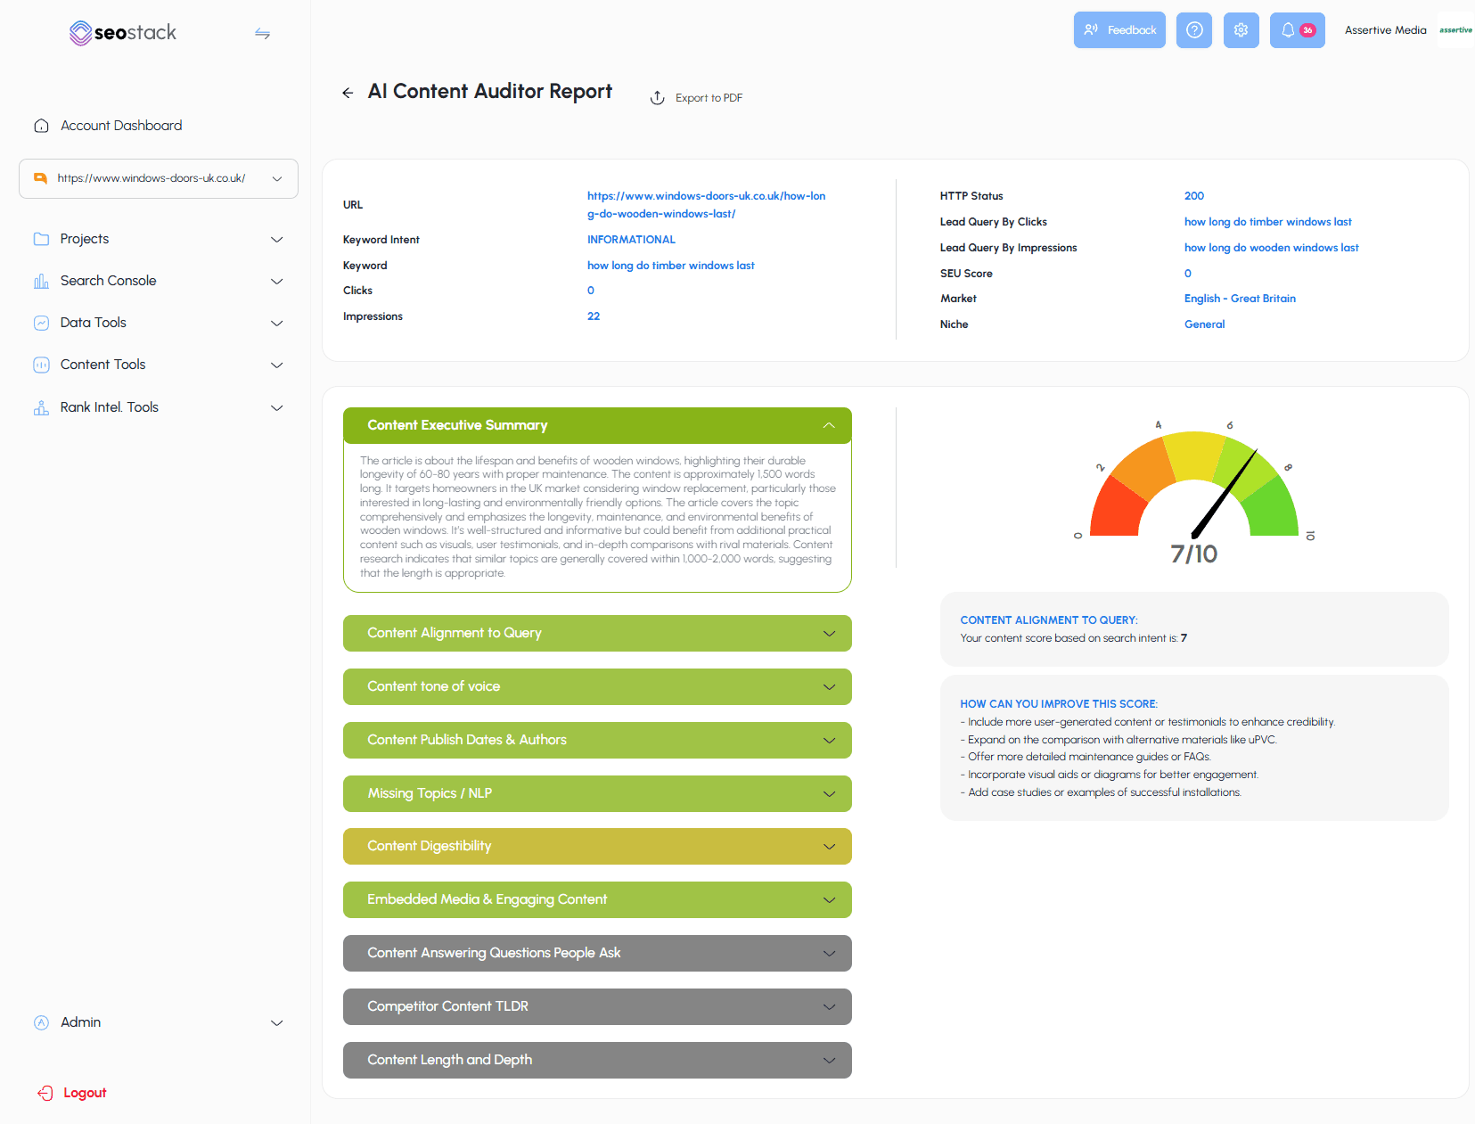Open the settings gear icon
The height and width of the screenshot is (1124, 1475).
[x=1241, y=30]
